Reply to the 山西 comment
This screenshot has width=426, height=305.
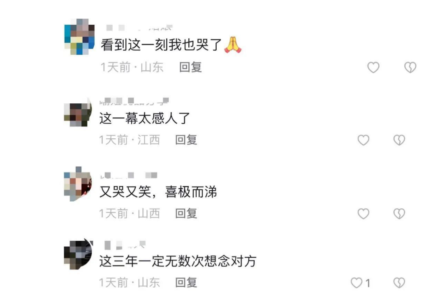tap(186, 213)
